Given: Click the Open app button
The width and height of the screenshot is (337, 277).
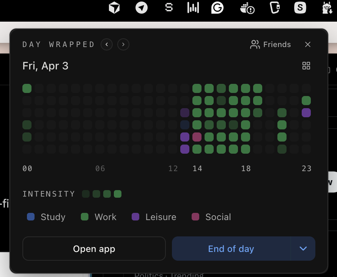Looking at the screenshot, I should (94, 249).
